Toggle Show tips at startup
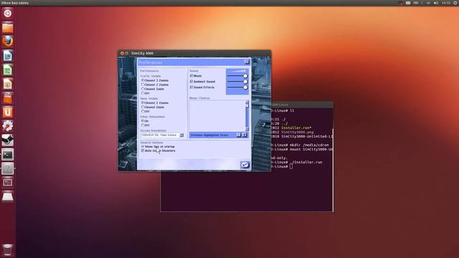459x258 pixels. click(x=143, y=146)
